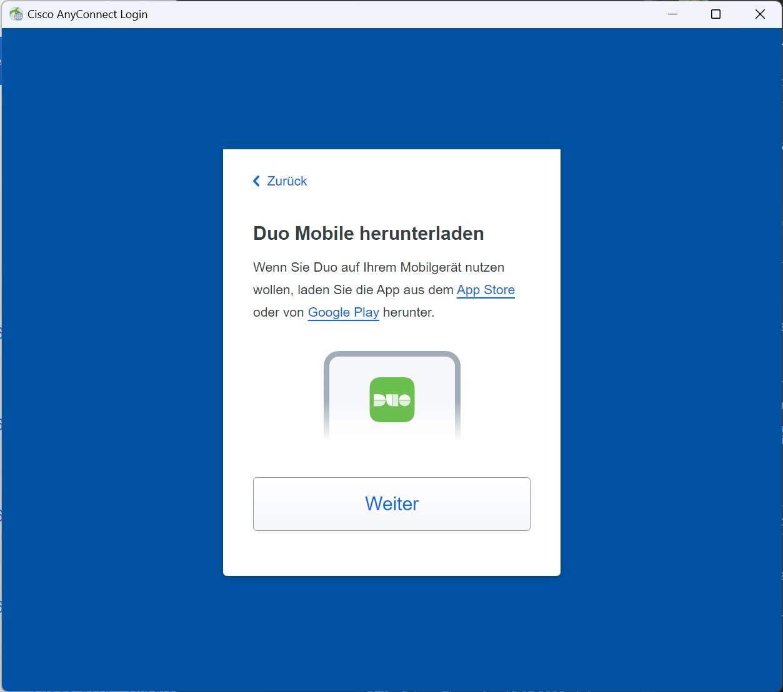Maximize the Cisco AnyConnect Login window
The image size is (783, 692).
(x=716, y=14)
